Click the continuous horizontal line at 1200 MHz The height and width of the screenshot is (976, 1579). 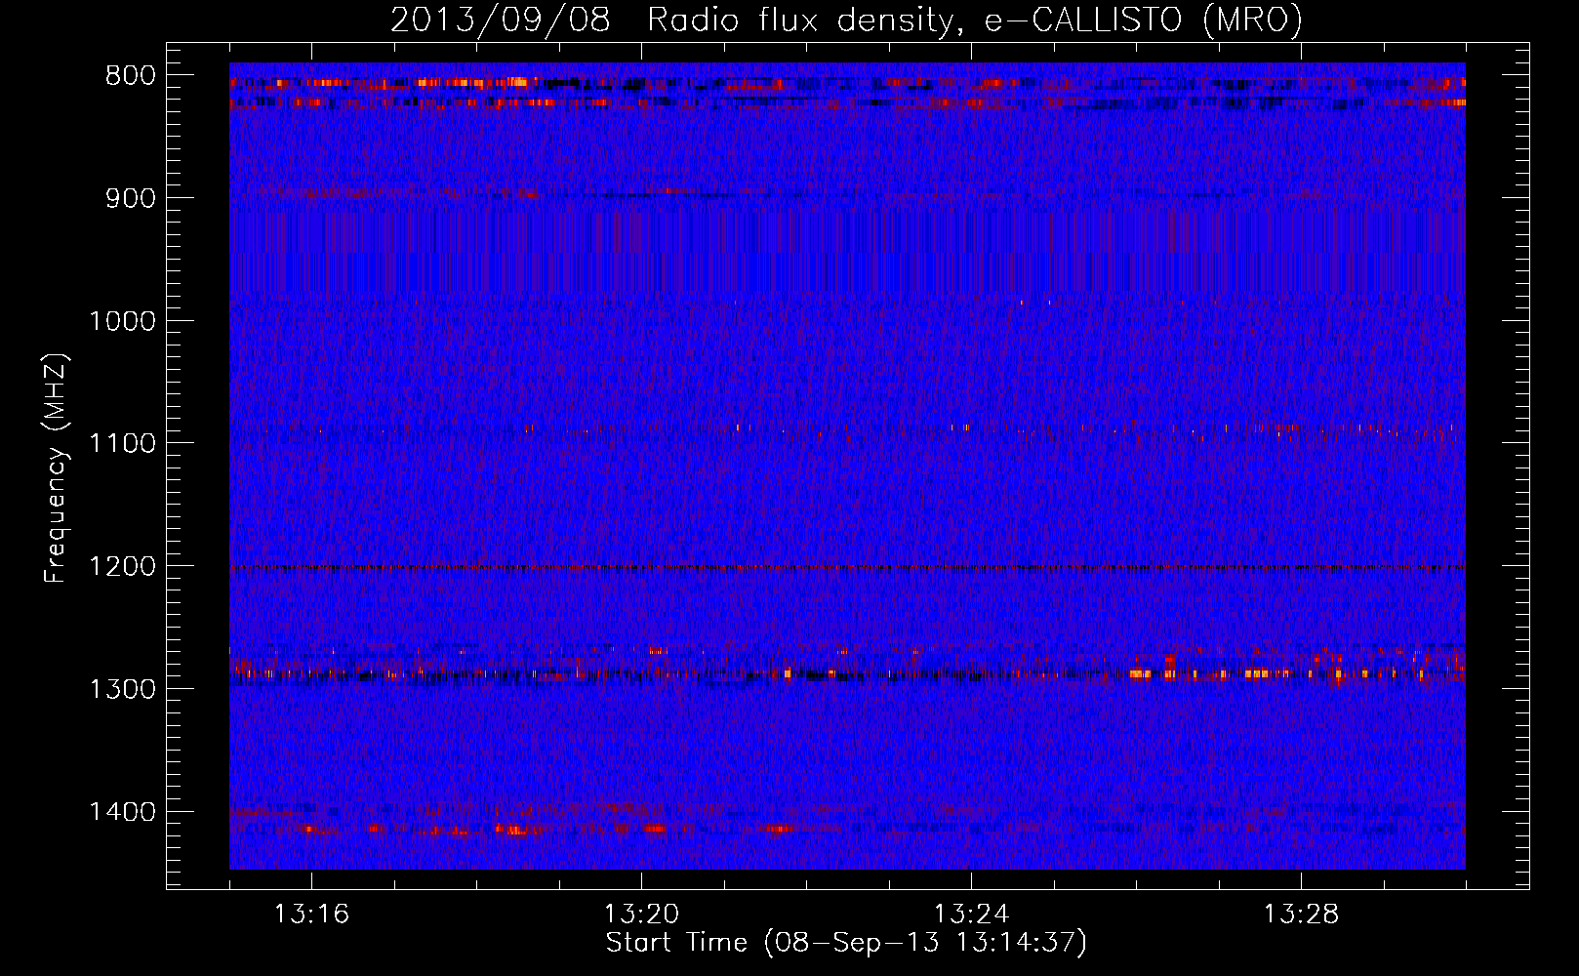pos(847,567)
